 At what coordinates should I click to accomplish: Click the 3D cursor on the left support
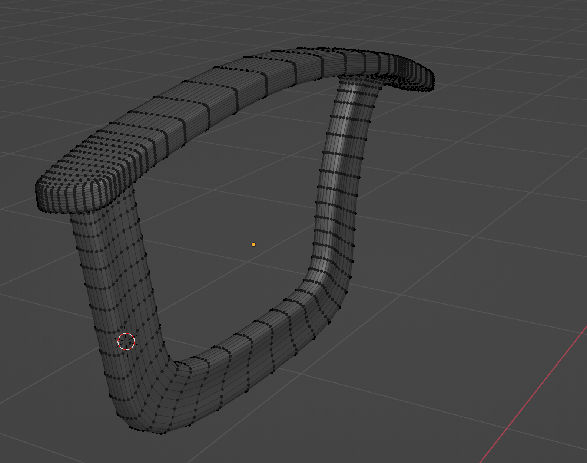coord(126,341)
